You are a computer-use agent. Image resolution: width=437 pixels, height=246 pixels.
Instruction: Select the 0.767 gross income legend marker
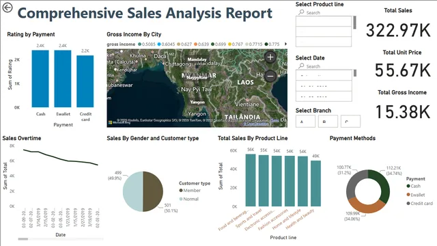pos(229,44)
